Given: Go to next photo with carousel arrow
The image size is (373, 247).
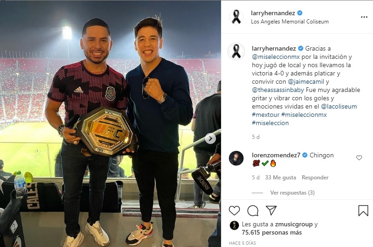Looking at the screenshot, I should coord(210,138).
